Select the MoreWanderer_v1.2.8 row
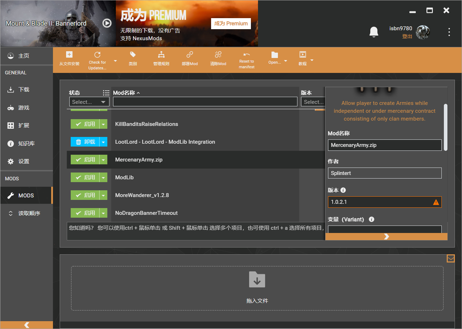The width and height of the screenshot is (462, 329). 196,195
